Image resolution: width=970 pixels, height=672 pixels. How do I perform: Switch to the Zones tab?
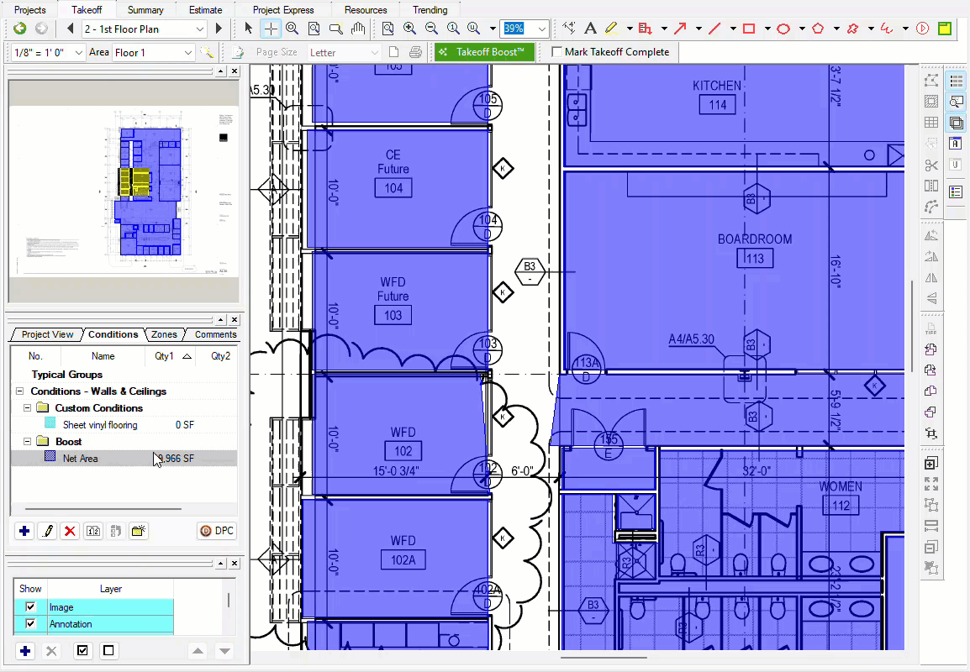coord(164,334)
